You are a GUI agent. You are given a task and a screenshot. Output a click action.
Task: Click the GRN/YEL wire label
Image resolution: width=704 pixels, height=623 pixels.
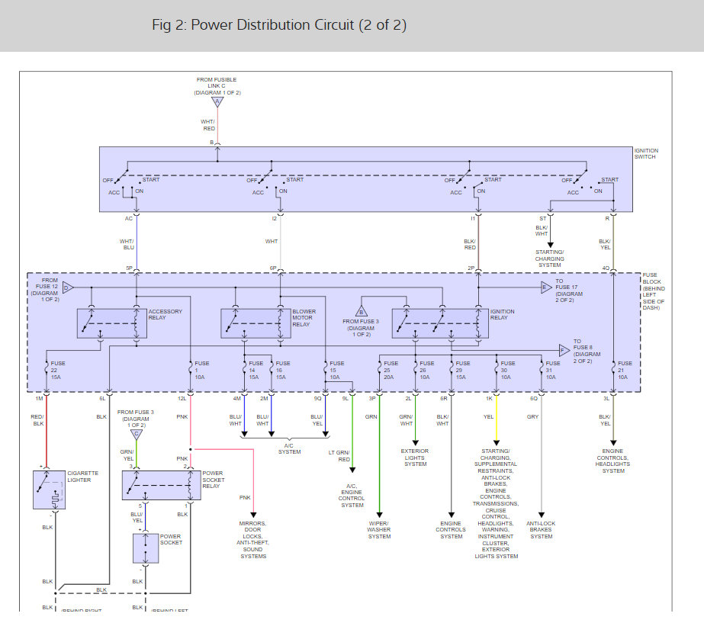[127, 455]
